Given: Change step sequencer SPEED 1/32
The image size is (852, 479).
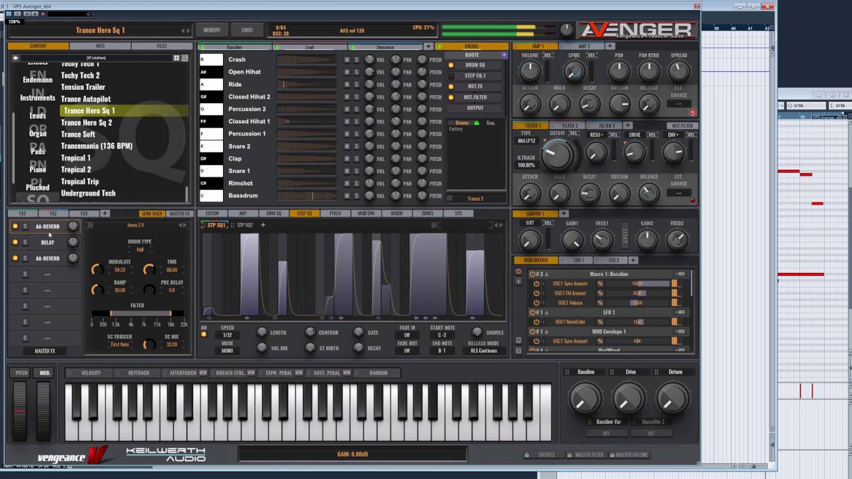Looking at the screenshot, I should (x=228, y=335).
